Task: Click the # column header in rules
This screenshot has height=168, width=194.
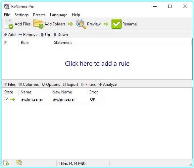Action: pos(10,43)
